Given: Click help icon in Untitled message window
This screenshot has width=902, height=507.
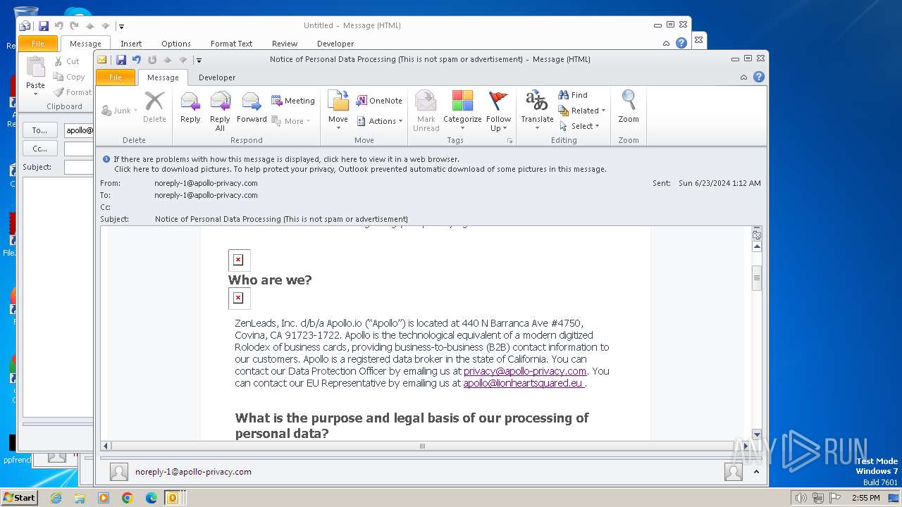Looking at the screenshot, I should 681,43.
